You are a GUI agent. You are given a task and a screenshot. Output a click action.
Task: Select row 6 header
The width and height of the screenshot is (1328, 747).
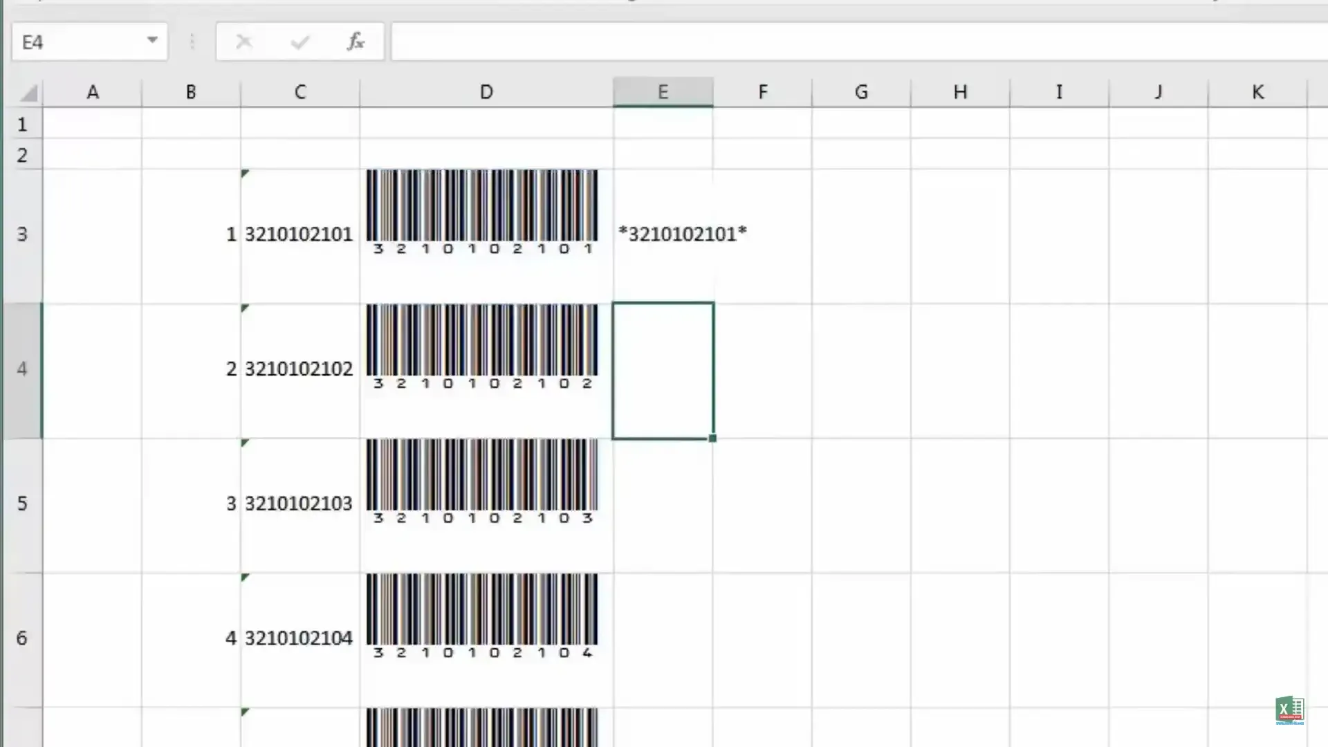point(22,639)
